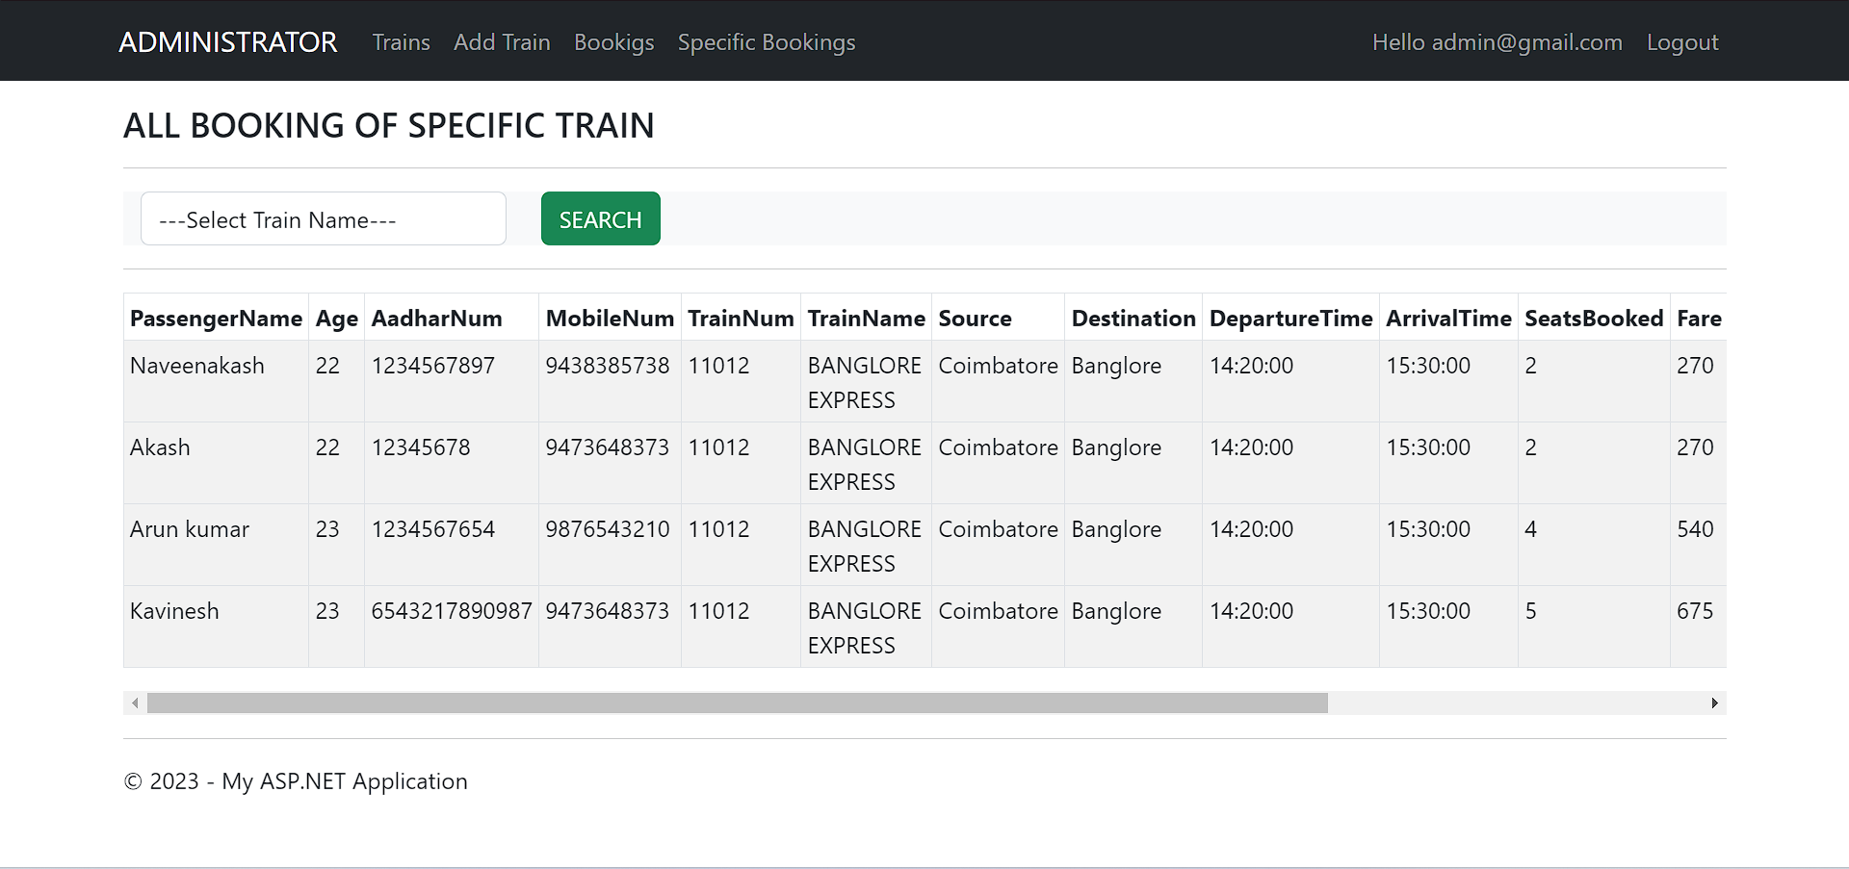1849x869 pixels.
Task: Click the SeatsBooked column header
Action: (1593, 319)
